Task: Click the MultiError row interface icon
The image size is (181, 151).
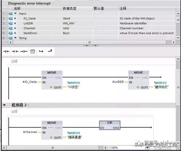Action: click(x=10, y=33)
